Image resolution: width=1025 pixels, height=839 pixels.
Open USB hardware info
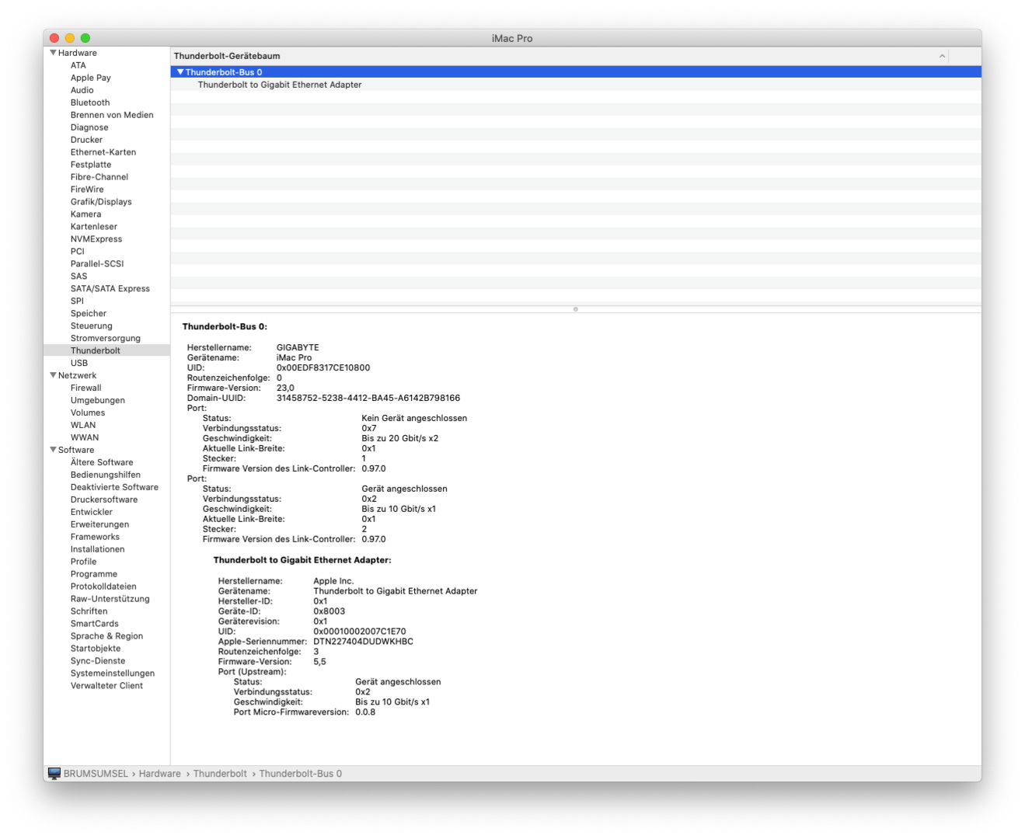[x=79, y=363]
